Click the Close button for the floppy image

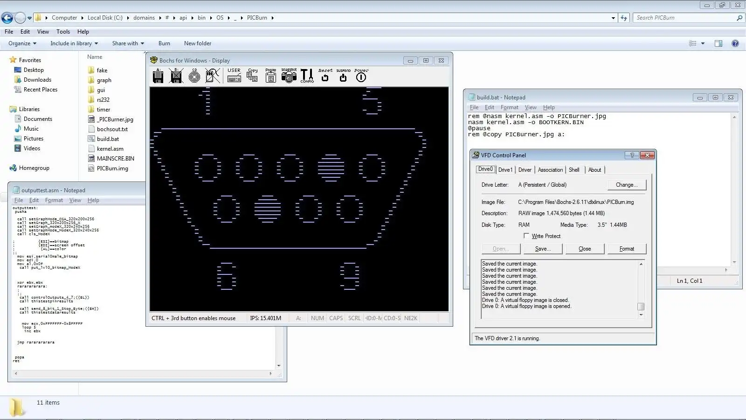[x=585, y=249]
